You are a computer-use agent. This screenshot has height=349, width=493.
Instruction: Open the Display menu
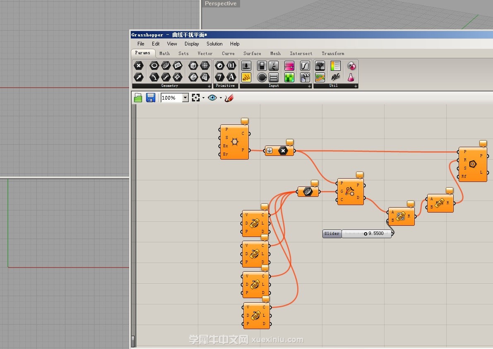[x=192, y=44]
